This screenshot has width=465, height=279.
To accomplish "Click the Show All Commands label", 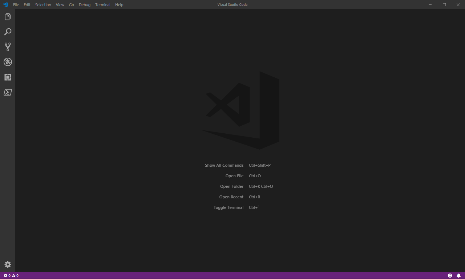I will coord(224,165).
